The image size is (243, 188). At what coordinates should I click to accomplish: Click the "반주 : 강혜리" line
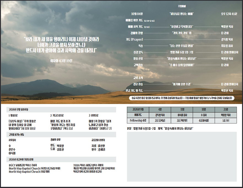98,150
